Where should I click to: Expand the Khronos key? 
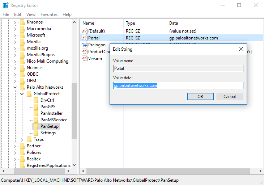(15, 22)
